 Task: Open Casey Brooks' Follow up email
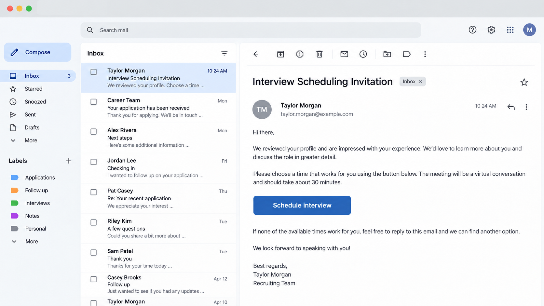(x=158, y=285)
